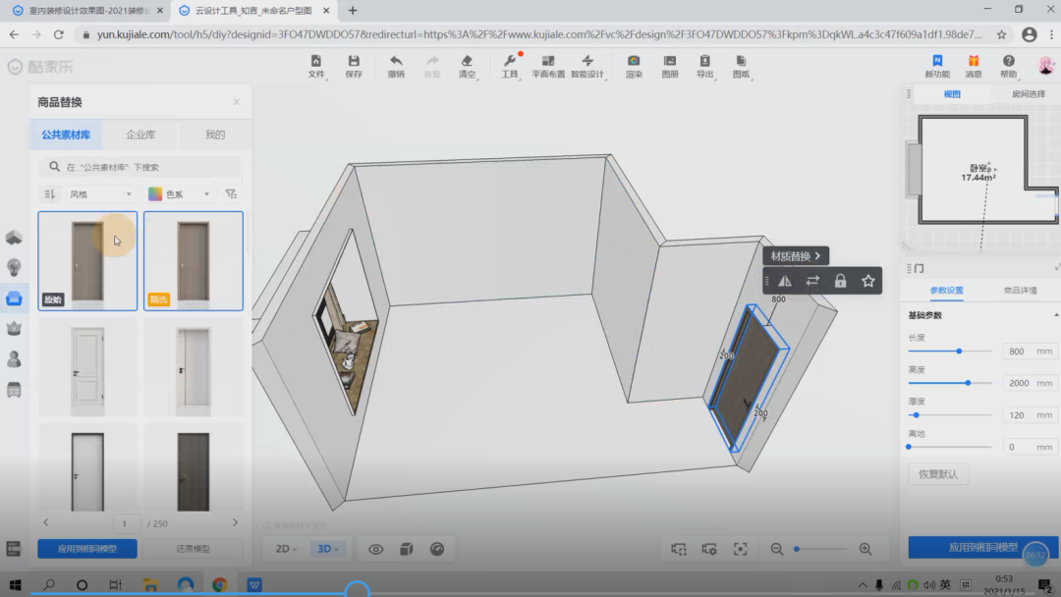The width and height of the screenshot is (1061, 597).
Task: Open the 图册 album icon
Action: [670, 66]
